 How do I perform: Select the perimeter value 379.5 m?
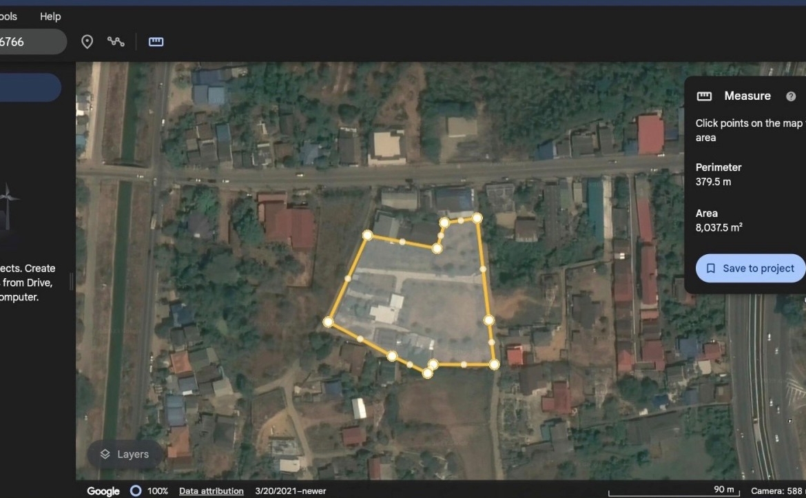[x=713, y=182]
